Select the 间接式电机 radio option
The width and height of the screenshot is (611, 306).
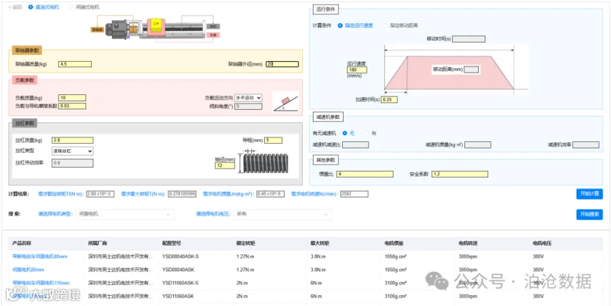click(x=84, y=7)
